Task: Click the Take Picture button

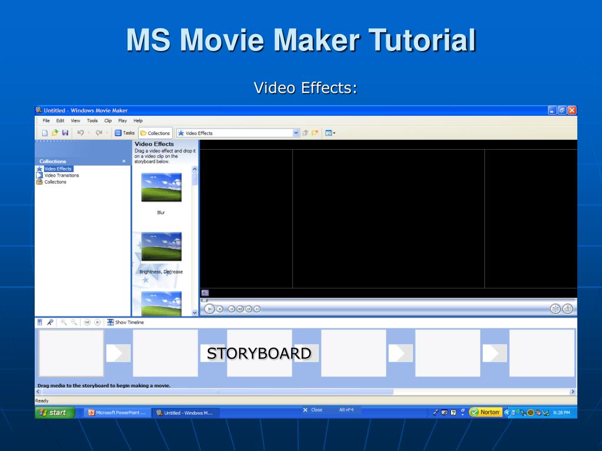Action: click(x=567, y=309)
